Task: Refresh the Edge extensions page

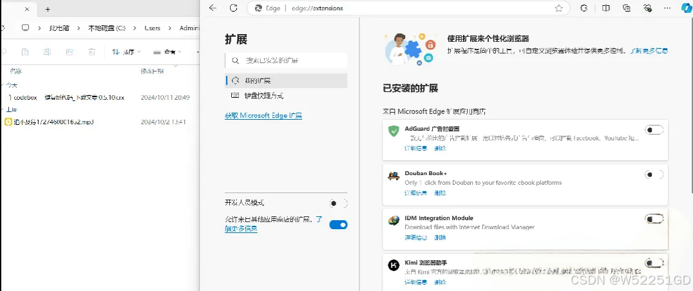Action: 233,8
